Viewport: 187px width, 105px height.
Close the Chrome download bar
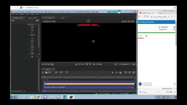[x=175, y=92]
